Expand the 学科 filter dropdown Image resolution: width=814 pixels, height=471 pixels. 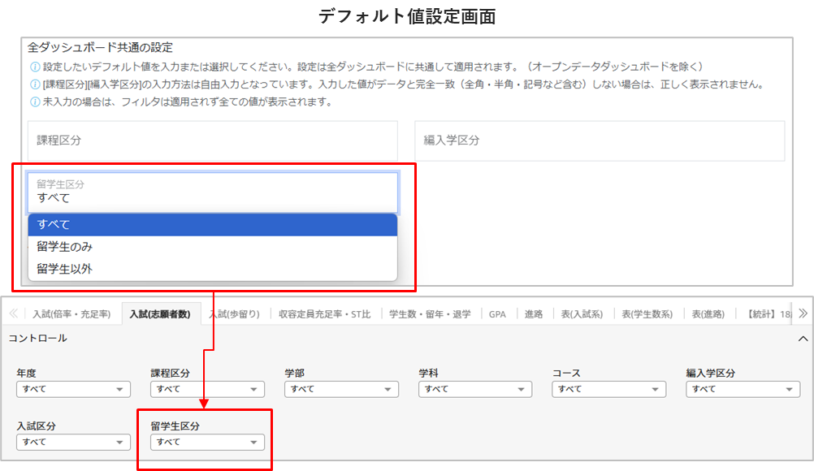[475, 389]
